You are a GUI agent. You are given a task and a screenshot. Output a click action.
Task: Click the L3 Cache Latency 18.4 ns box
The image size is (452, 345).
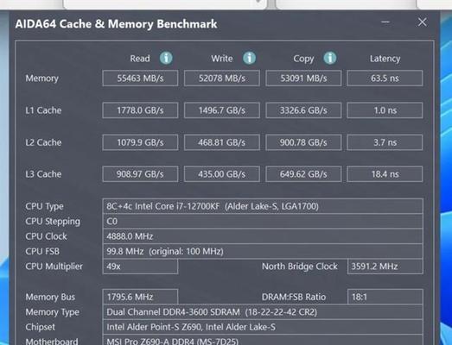(385, 174)
